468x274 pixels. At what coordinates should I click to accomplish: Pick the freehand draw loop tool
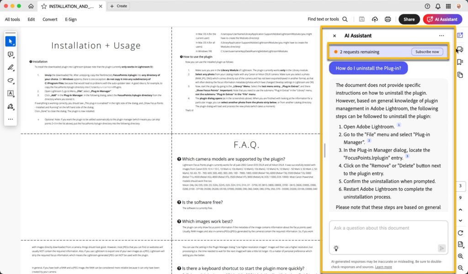coord(10,80)
